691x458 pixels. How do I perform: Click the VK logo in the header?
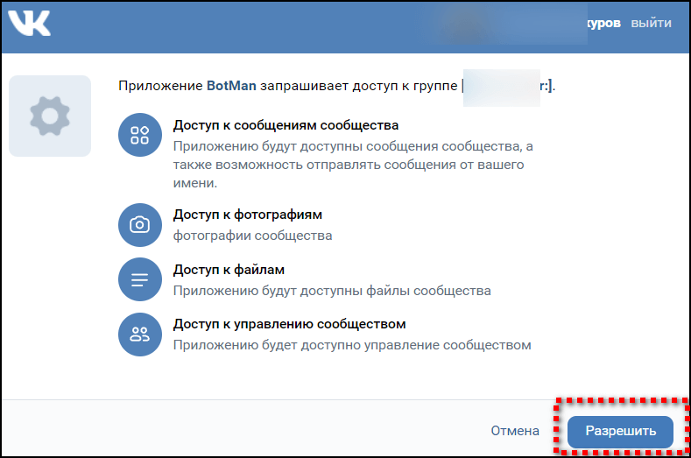(29, 24)
